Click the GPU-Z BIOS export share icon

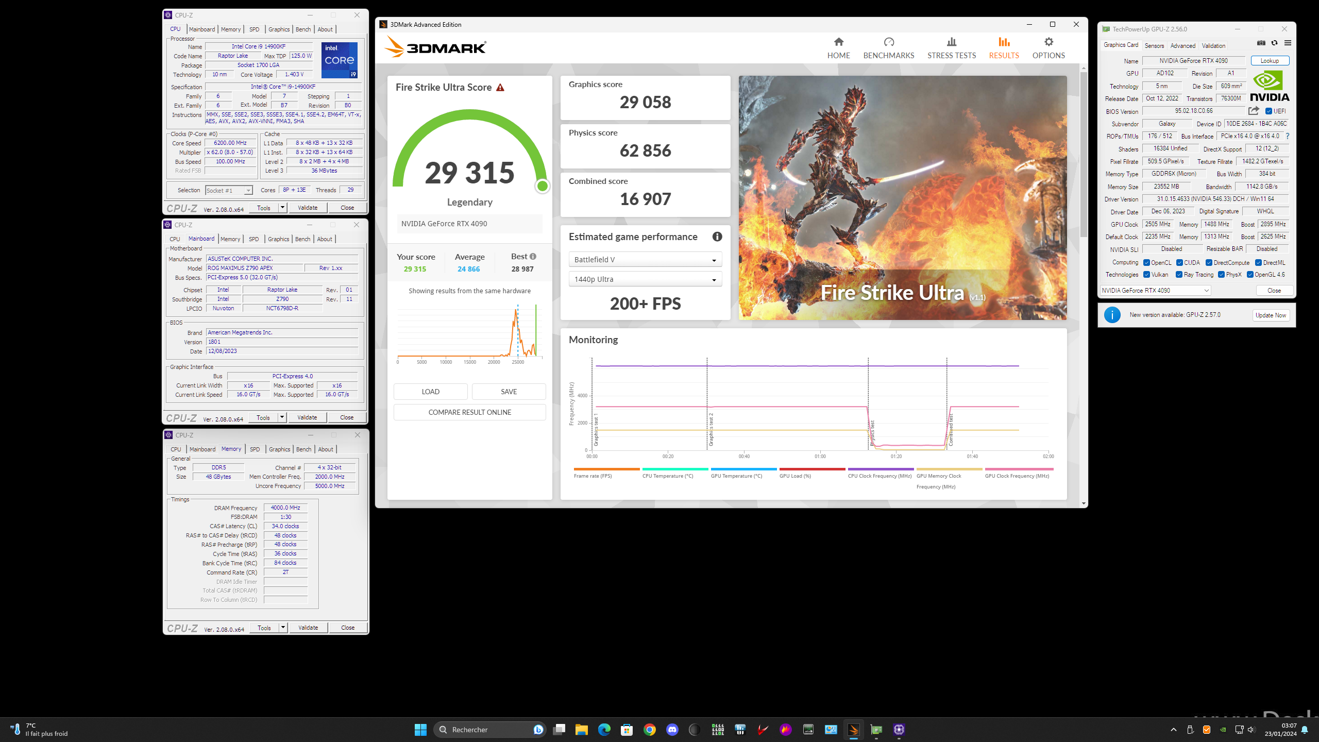coord(1253,111)
